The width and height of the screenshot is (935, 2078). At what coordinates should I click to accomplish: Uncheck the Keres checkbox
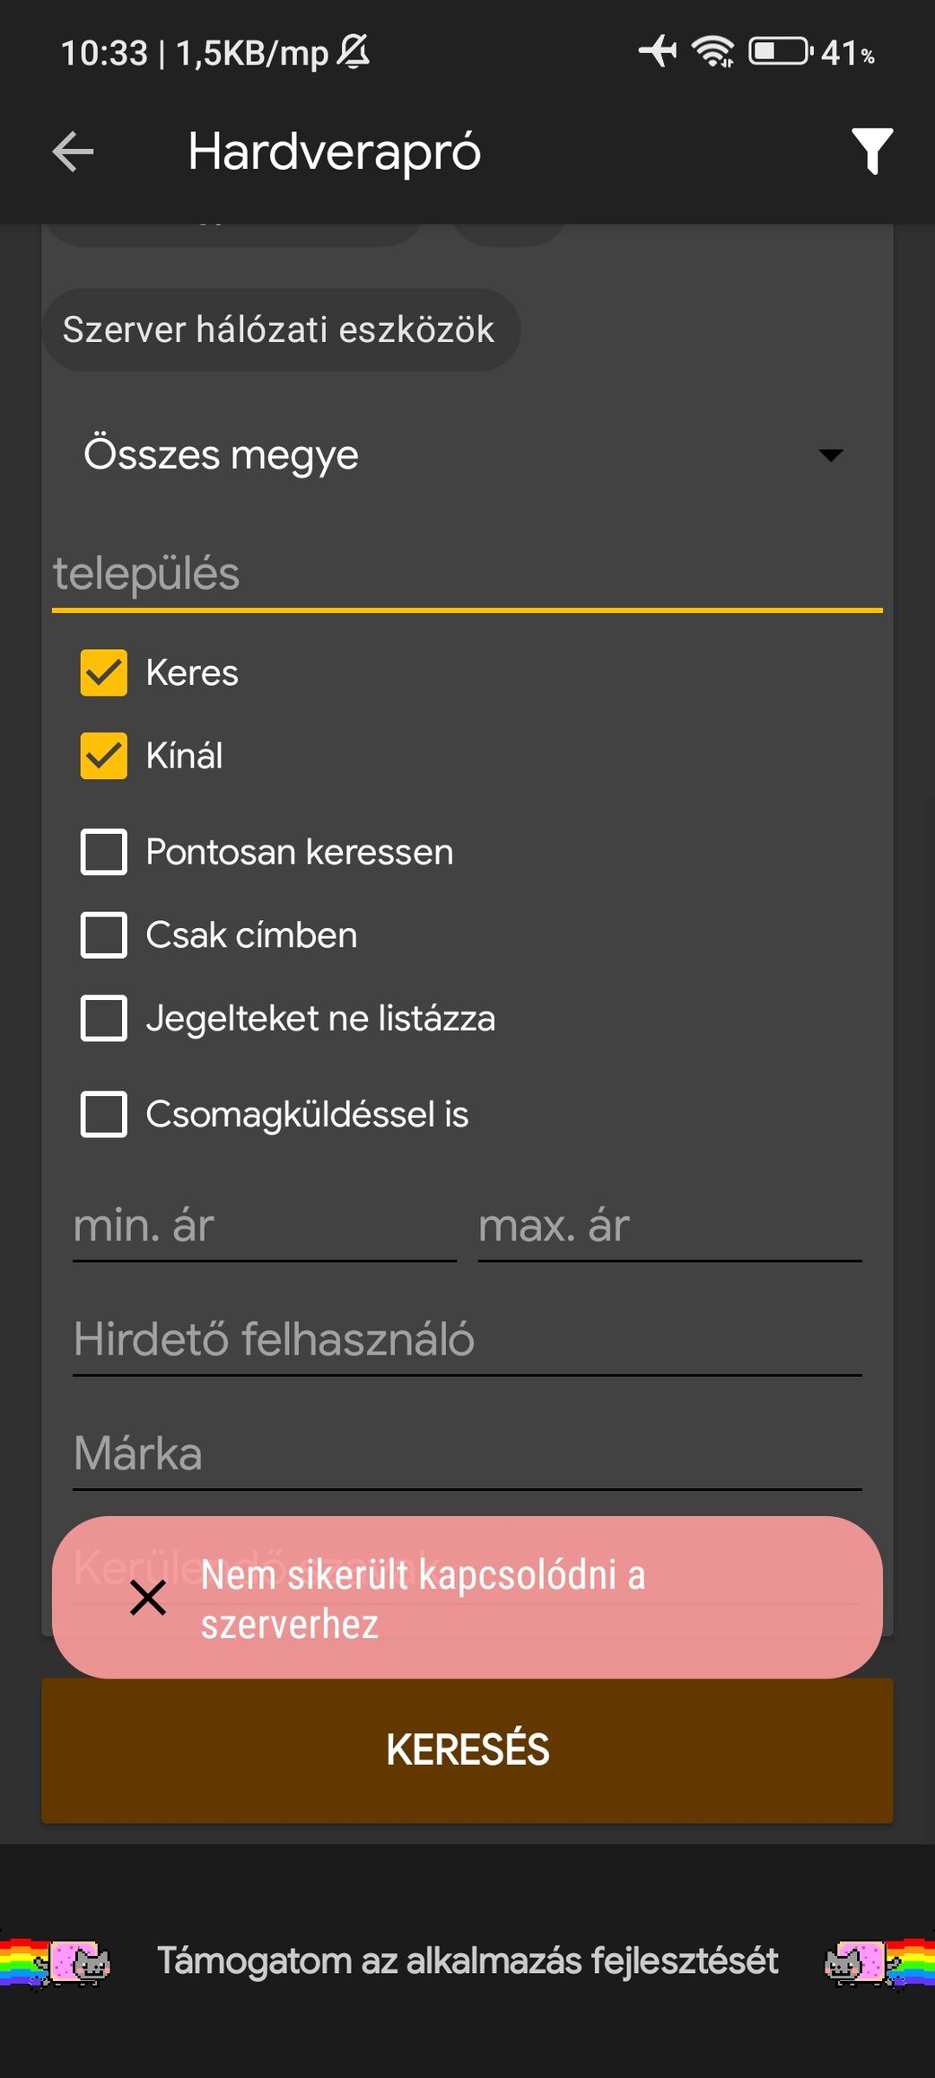coord(104,673)
